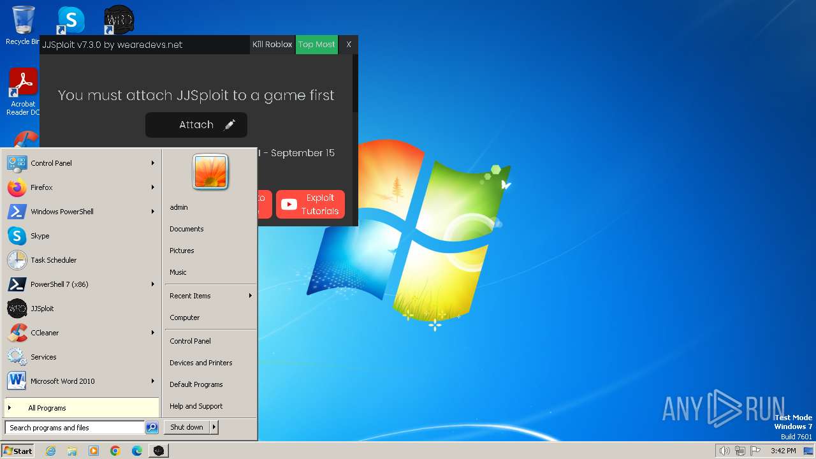
Task: Open network status tray icon
Action: (740, 451)
